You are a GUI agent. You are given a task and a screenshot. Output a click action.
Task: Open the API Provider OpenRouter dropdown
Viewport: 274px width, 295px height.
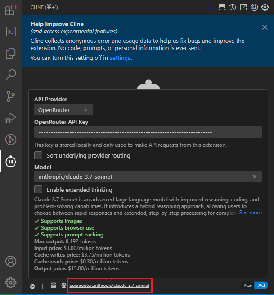tap(63, 110)
